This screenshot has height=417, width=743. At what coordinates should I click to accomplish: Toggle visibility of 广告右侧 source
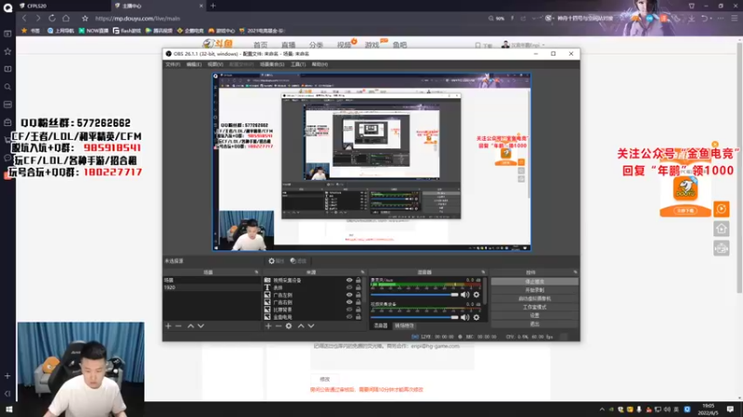[x=349, y=302]
